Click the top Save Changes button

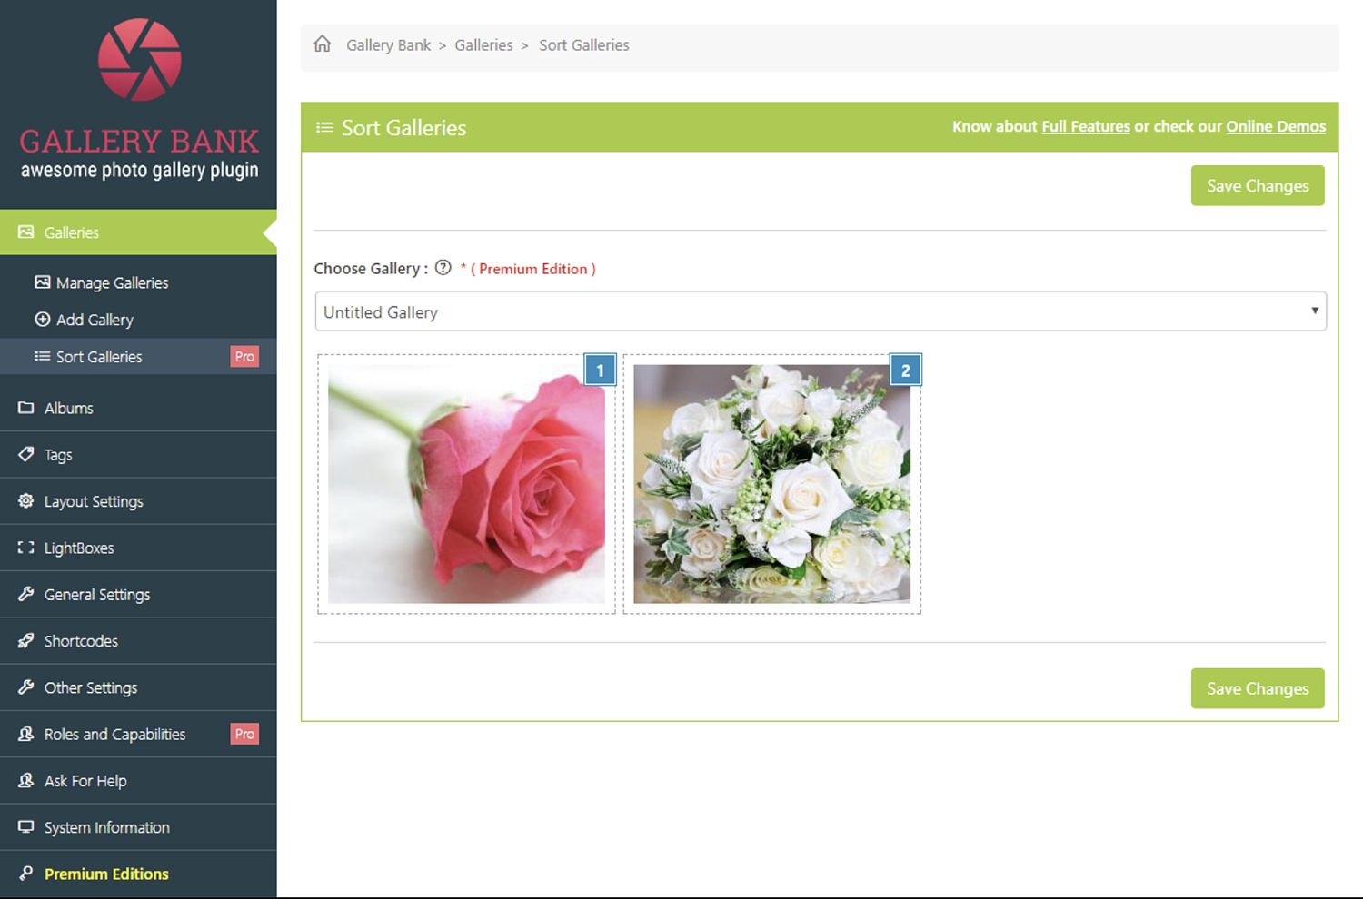coord(1258,185)
